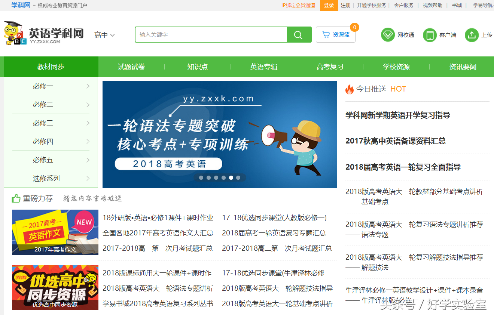494x315 pixels.
Task: Open the 客户端 tablet icon
Action: [x=430, y=35]
